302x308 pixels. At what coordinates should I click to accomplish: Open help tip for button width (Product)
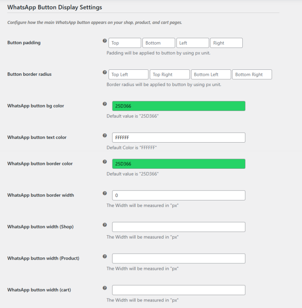105,256
